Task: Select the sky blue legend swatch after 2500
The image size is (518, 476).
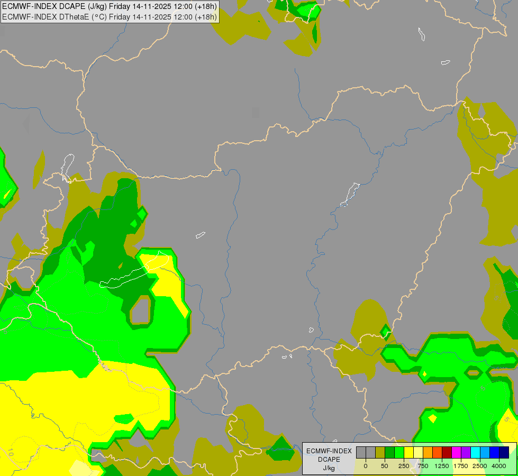Action: tap(485, 452)
